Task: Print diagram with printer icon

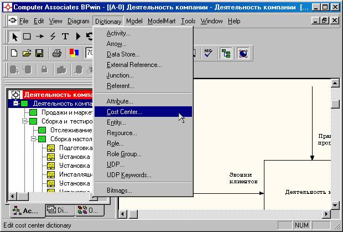Action: tap(56, 53)
